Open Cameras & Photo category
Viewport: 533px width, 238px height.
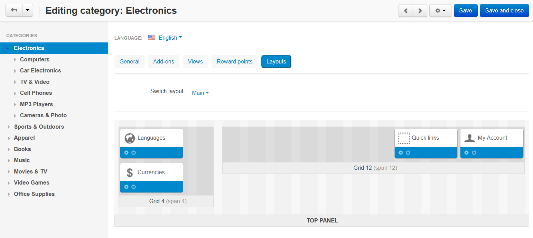tap(43, 115)
